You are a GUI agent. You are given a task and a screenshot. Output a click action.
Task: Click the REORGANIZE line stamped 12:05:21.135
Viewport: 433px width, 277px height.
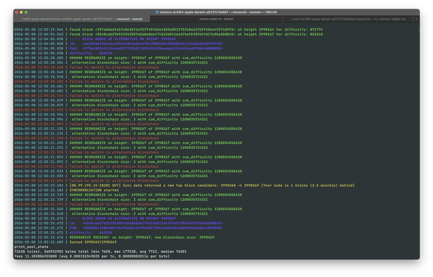(128, 129)
